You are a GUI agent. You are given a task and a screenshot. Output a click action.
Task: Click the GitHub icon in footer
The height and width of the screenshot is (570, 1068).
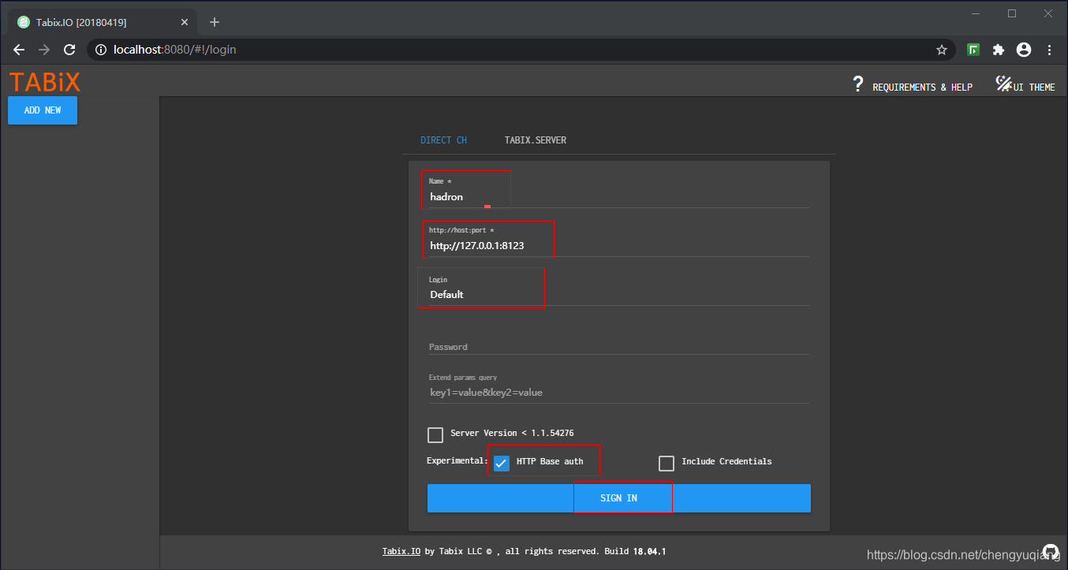point(1051,552)
